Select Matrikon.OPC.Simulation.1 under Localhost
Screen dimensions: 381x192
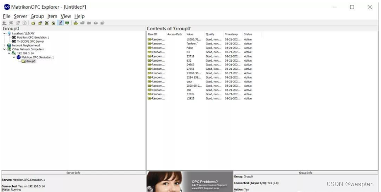pyautogui.click(x=33, y=38)
